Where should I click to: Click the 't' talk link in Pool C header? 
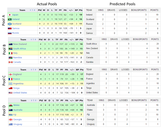[33, 70]
